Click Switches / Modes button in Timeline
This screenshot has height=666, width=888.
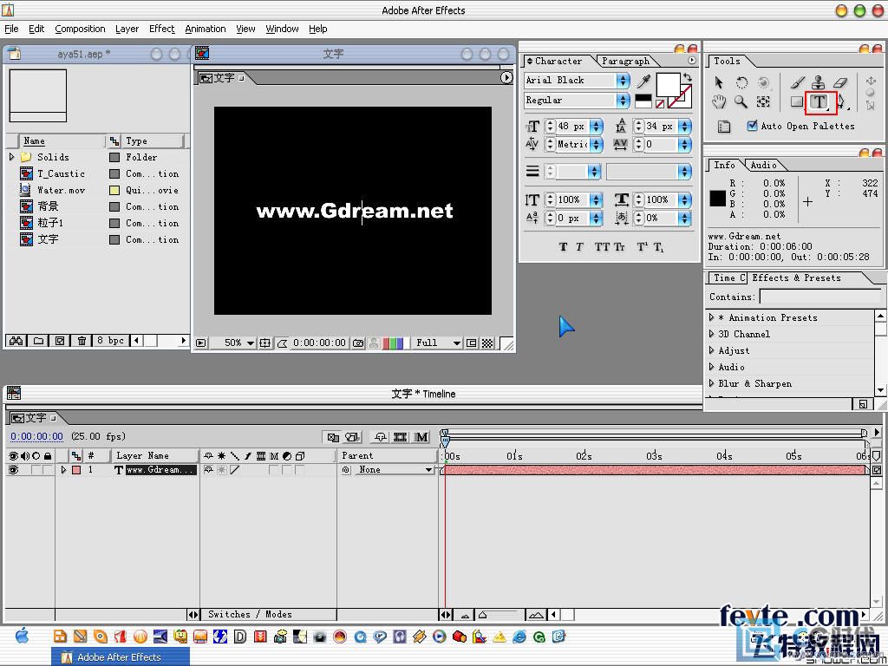point(250,615)
